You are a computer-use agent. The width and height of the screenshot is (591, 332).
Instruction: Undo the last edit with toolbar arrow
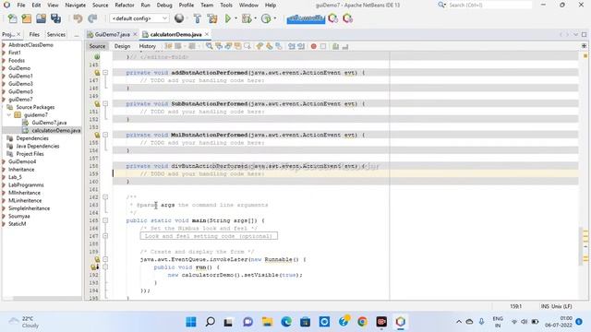(x=78, y=18)
